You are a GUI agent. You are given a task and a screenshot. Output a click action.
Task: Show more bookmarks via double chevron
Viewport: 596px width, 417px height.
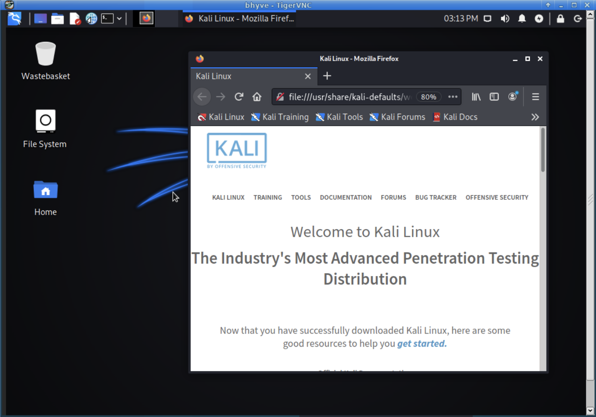click(535, 117)
